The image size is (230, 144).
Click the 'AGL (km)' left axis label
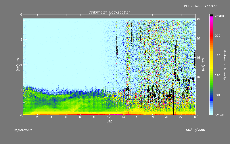(18, 65)
